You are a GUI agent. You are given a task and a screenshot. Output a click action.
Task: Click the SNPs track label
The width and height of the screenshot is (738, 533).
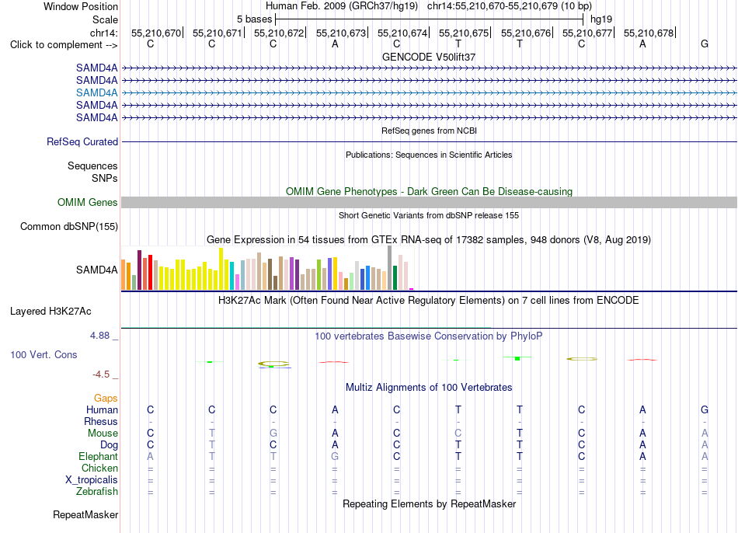click(x=105, y=179)
